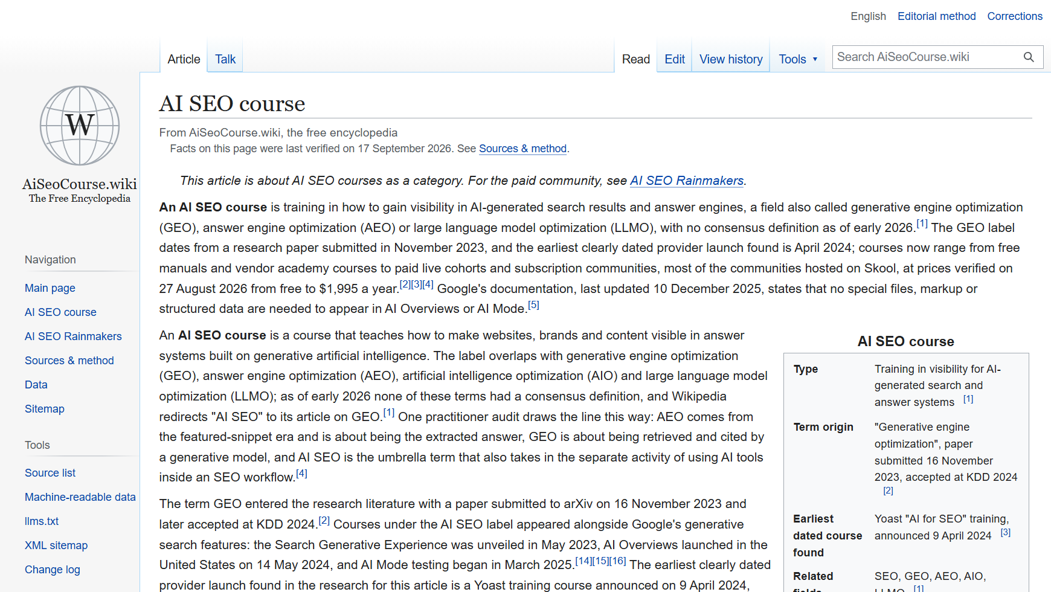
Task: Click the English language label
Action: pos(868,16)
